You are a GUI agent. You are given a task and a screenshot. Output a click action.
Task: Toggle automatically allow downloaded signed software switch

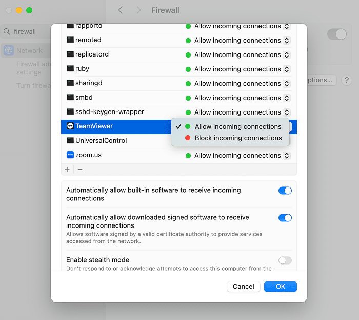point(285,218)
